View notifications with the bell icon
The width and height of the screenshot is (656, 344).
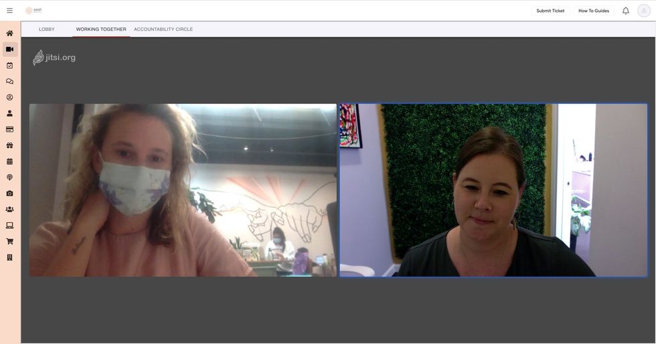point(625,11)
